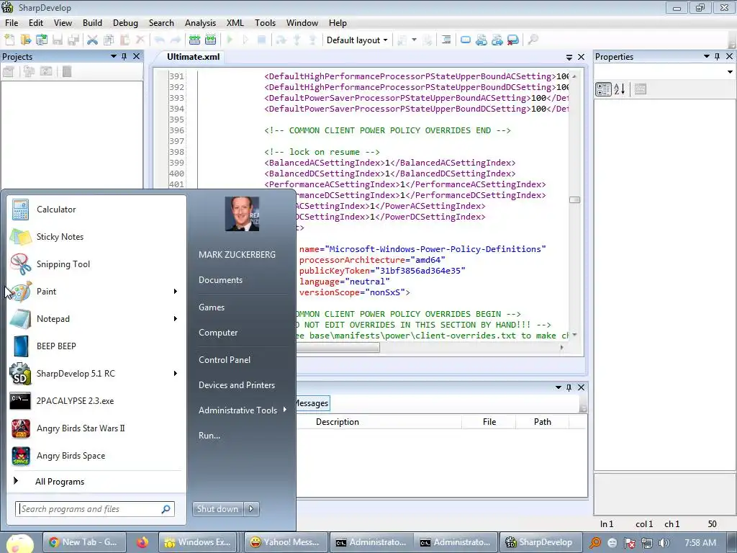This screenshot has width=737, height=553.
Task: Click the Open file toolbar icon
Action: coord(25,40)
